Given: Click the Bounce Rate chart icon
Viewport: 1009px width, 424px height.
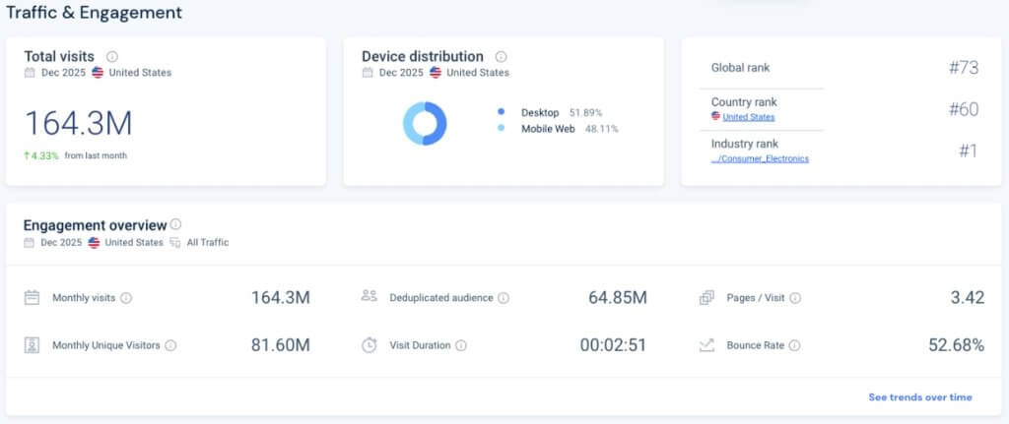Looking at the screenshot, I should (706, 345).
